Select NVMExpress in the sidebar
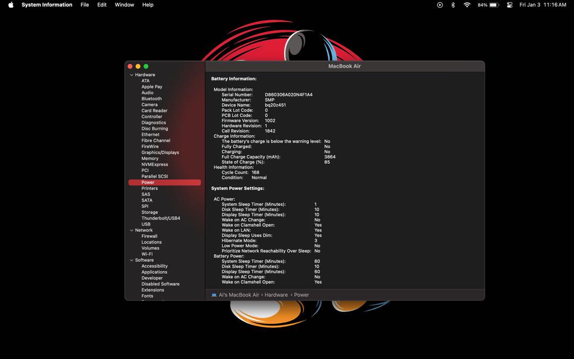574x359 pixels. coord(155,164)
